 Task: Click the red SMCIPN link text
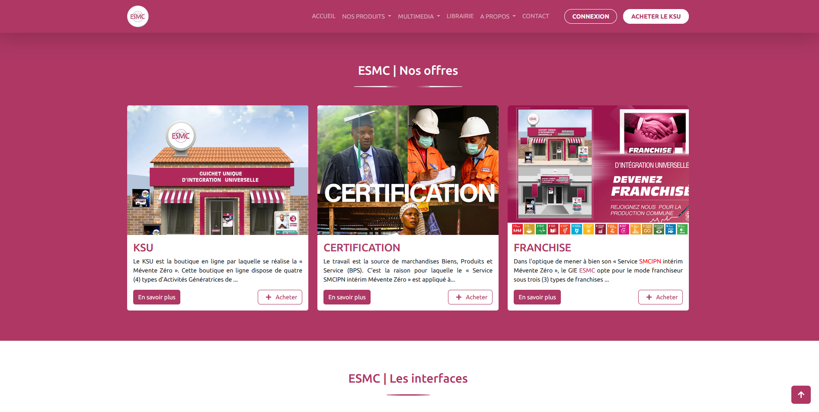tap(650, 261)
